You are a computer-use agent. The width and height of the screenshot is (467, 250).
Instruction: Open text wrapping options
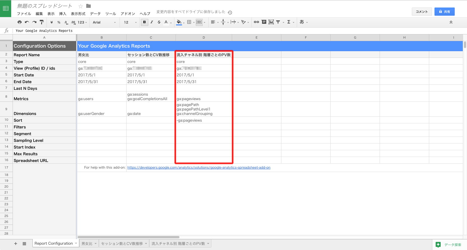235,22
